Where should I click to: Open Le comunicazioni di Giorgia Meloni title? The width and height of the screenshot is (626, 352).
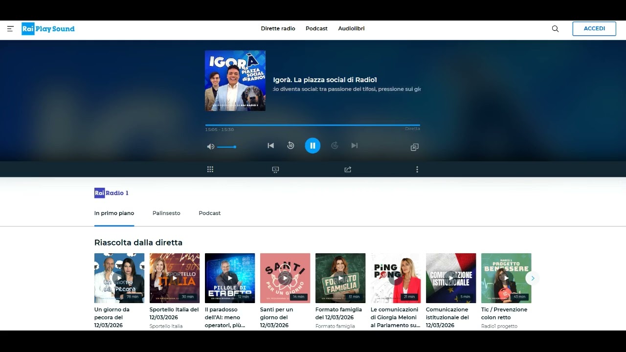pos(395,317)
